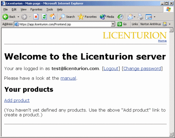Screen dimensions: 175x138
Task: Open the Change password link
Action: pos(142,69)
